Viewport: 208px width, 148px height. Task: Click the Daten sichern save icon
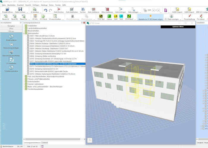click(20, 9)
